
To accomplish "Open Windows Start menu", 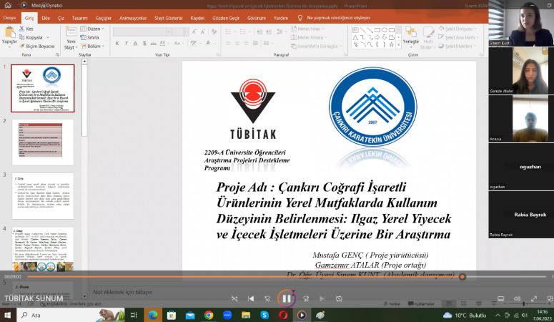I will (7, 315).
